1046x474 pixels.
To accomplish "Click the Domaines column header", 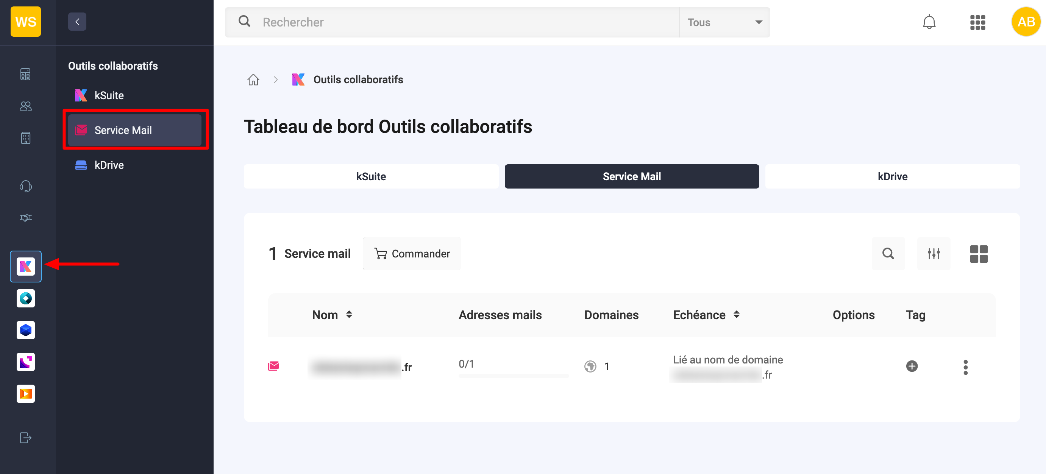I will 611,315.
